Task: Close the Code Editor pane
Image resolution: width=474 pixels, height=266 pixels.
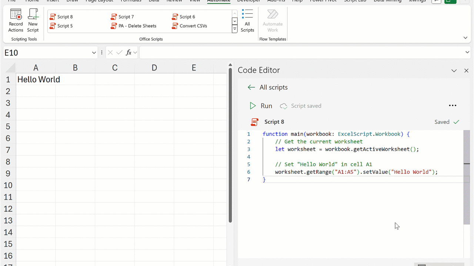Action: 466,71
